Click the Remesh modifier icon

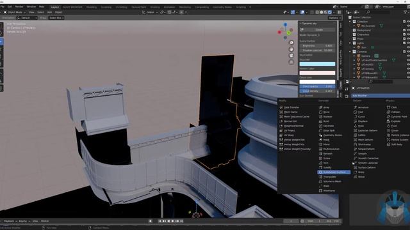point(320,153)
